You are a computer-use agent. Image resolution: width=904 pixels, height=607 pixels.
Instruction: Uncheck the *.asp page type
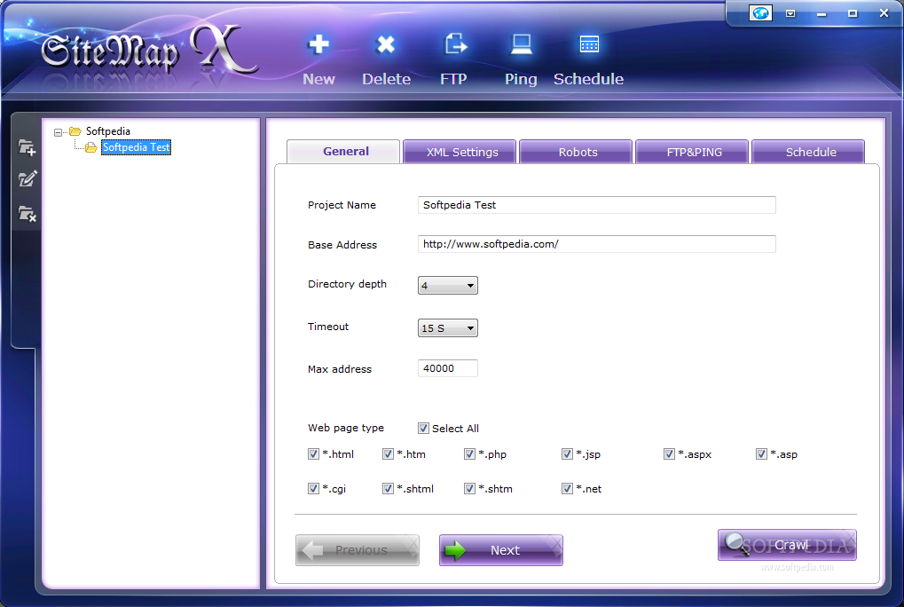(761, 454)
